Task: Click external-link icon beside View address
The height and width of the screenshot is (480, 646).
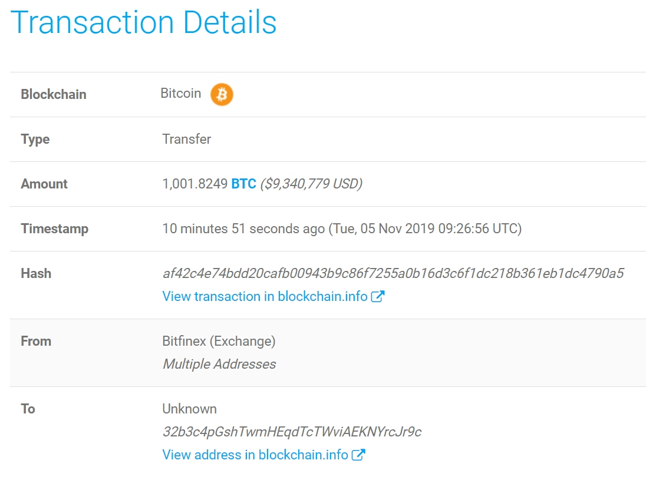Action: (x=358, y=455)
